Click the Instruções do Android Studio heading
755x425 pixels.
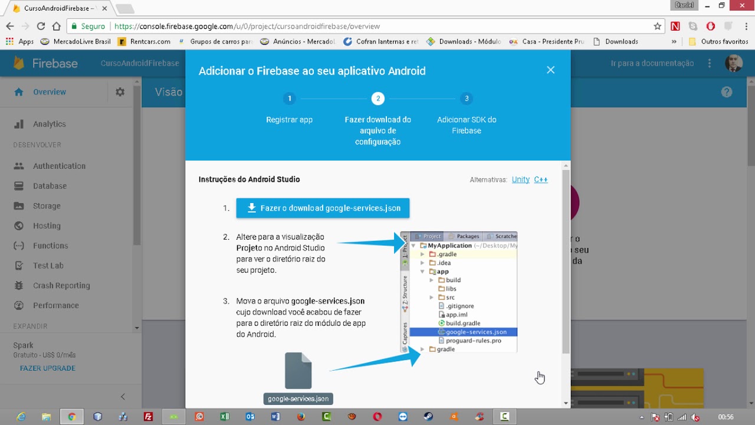pos(249,179)
